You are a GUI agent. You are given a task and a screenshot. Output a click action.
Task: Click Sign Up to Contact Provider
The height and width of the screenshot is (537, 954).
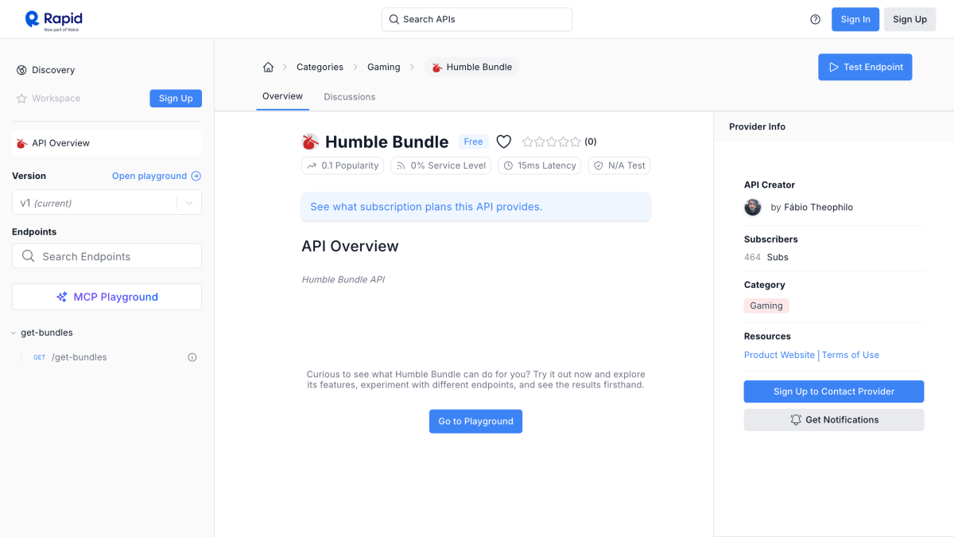tap(834, 391)
